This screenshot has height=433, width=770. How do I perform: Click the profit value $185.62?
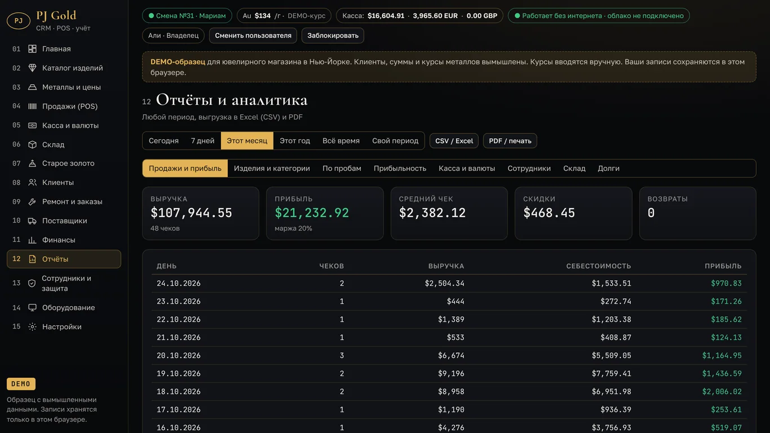tap(727, 320)
